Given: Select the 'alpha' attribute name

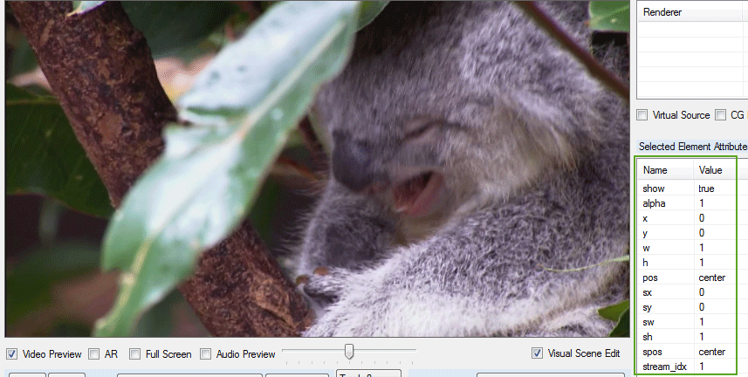Looking at the screenshot, I should 654,203.
